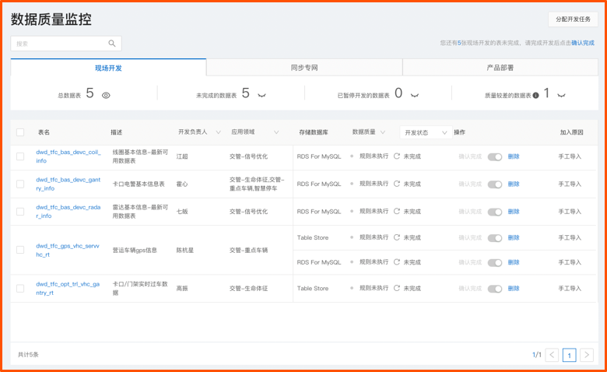The image size is (607, 372).
Task: Toggle switch in the 霍心 row
Action: pyautogui.click(x=495, y=184)
